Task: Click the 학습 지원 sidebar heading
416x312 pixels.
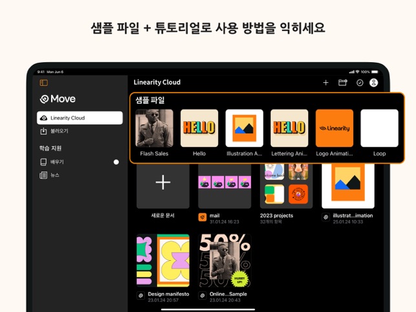Action: point(50,148)
